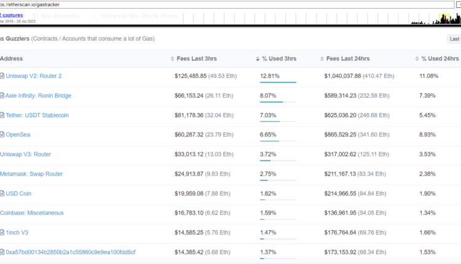Click the Uniswap V2 percent used progress bar

tap(278, 82)
